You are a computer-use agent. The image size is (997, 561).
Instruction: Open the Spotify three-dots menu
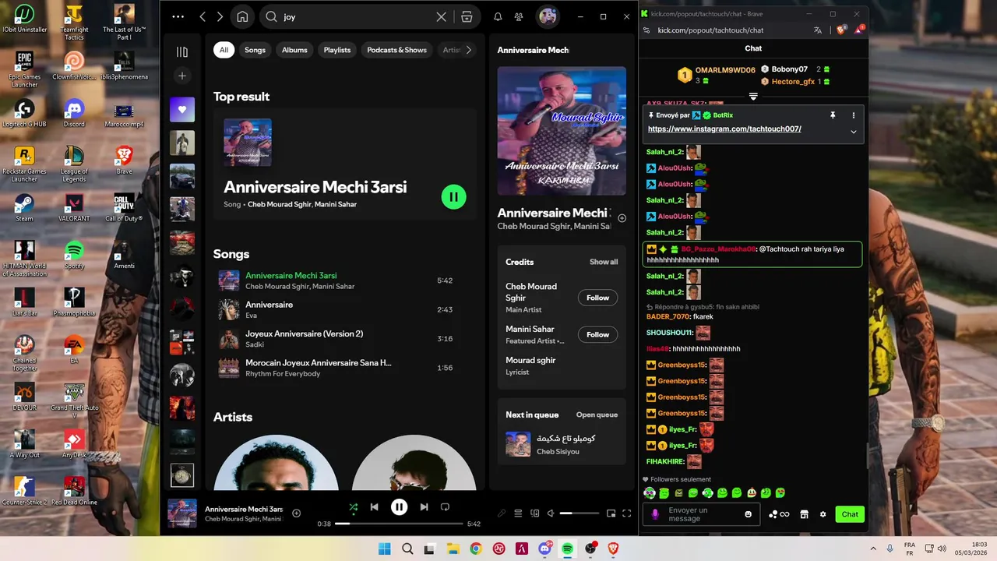point(178,16)
